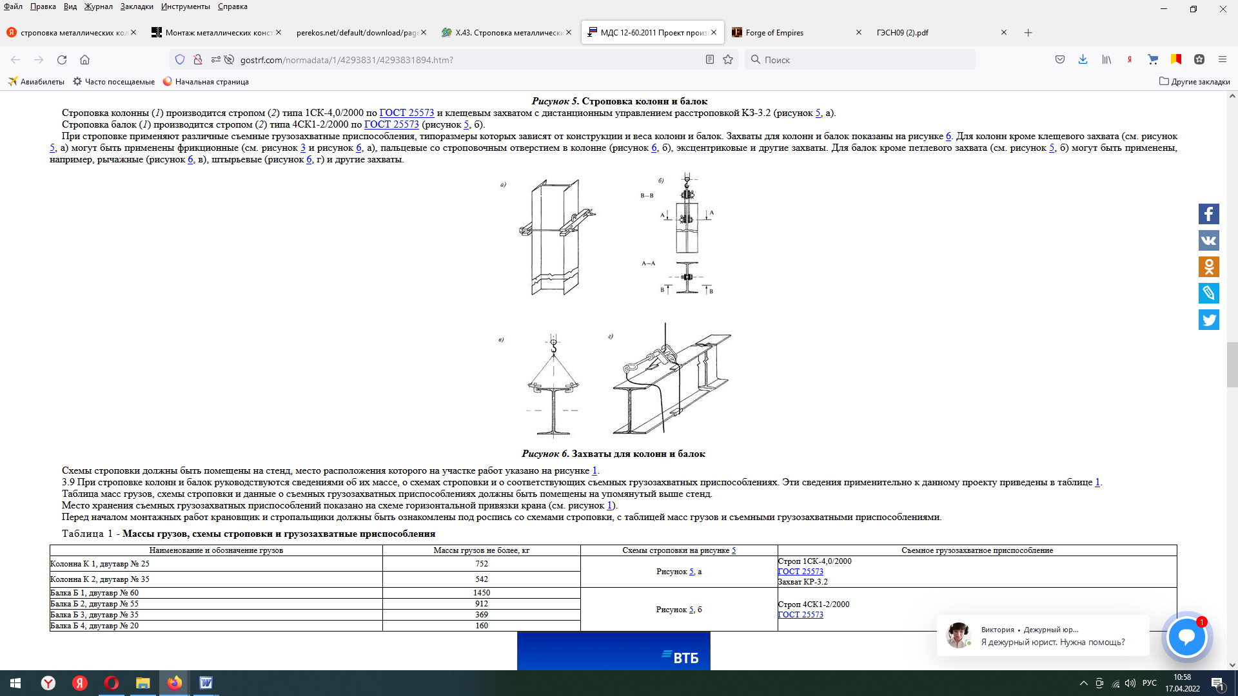Open a new browser tab

1028,33
